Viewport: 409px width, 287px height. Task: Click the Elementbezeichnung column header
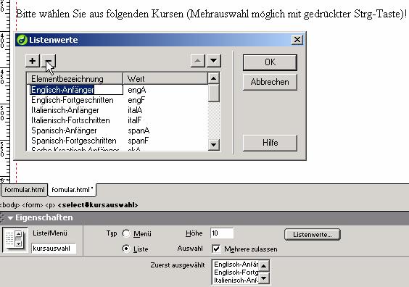point(75,79)
